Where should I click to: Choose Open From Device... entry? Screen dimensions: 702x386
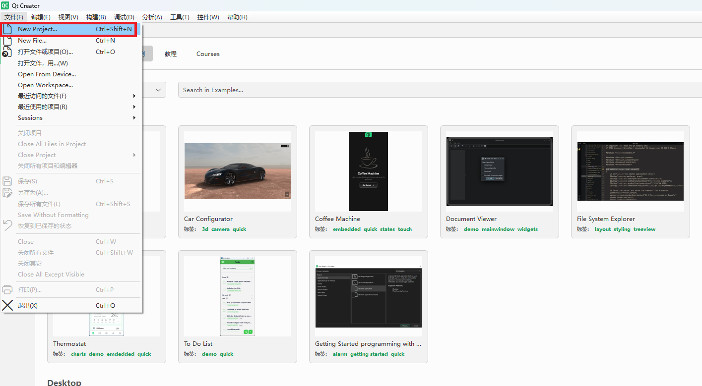[71, 74]
